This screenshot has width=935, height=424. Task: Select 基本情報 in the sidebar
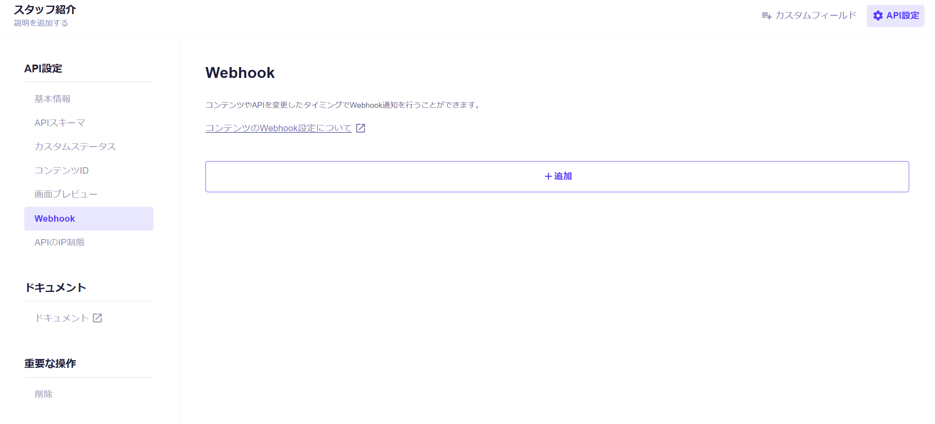coord(89,99)
